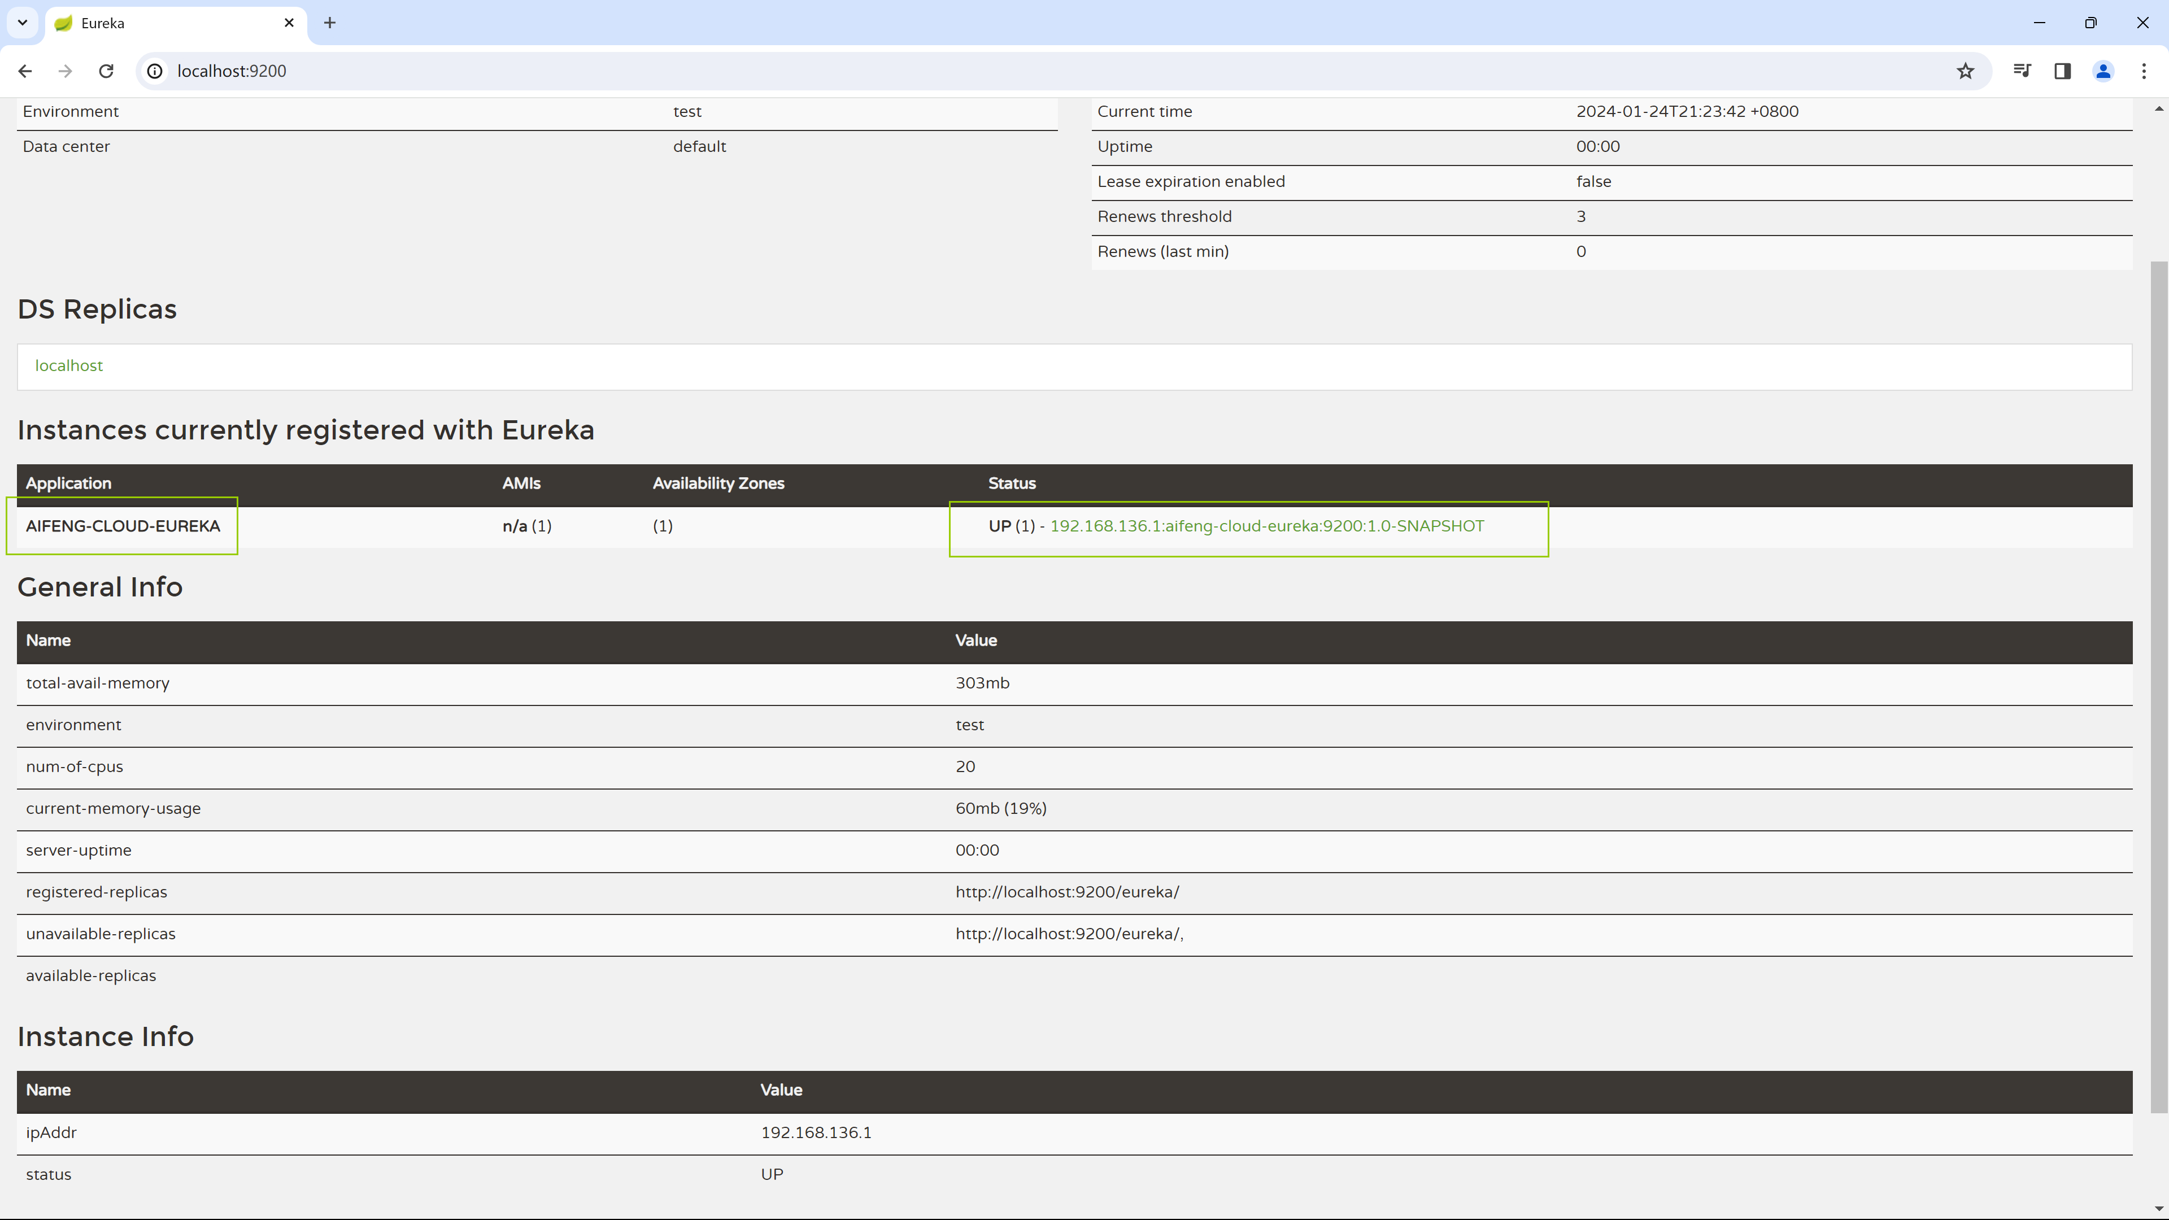Screen dimensions: 2169x1220
Task: Bookmark this page with the star icon
Action: pos(1965,72)
